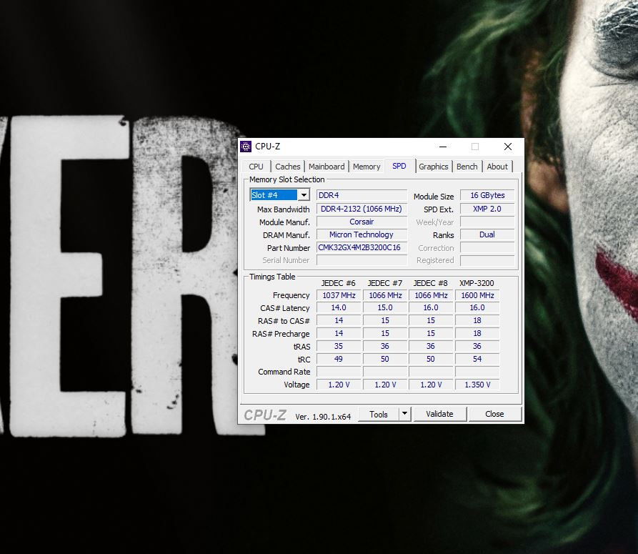Select the SPD tab
This screenshot has width=638, height=554.
coord(399,166)
